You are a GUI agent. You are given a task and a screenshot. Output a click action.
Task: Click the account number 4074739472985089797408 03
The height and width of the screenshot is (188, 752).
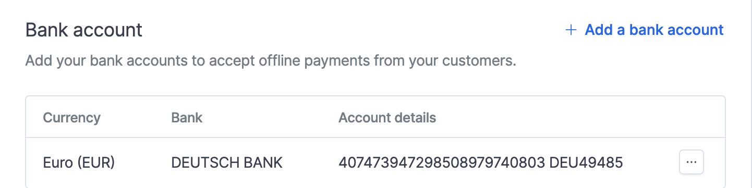[x=442, y=163]
